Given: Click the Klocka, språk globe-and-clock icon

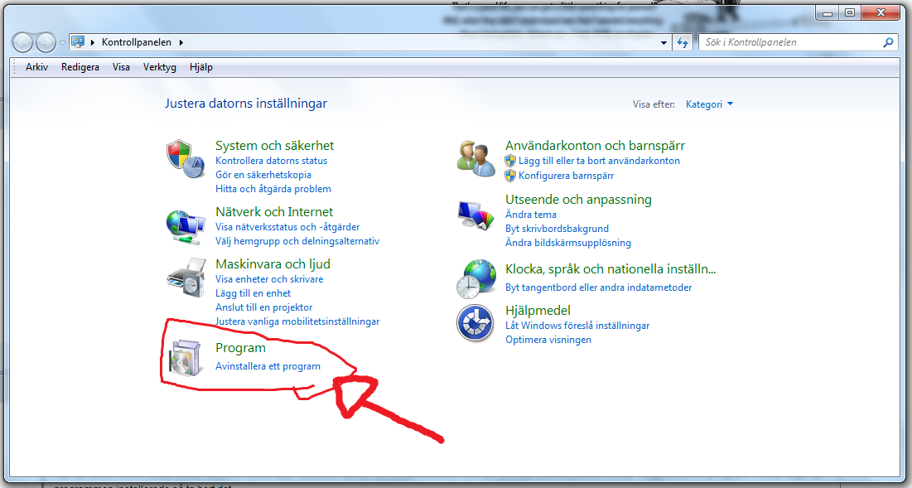Looking at the screenshot, I should pyautogui.click(x=476, y=280).
